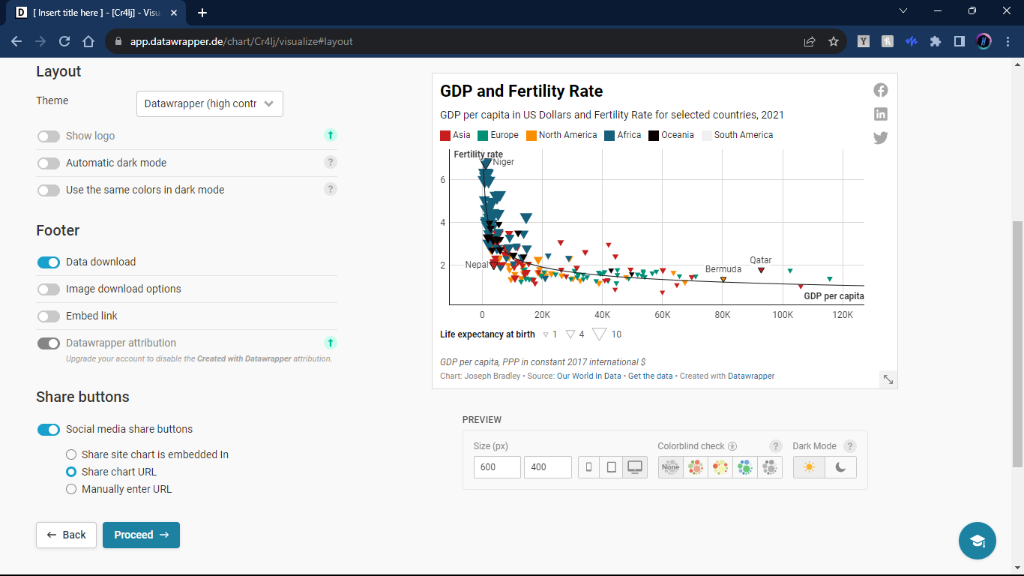Select the mobile phone preview size icon
The width and height of the screenshot is (1024, 576).
pos(588,467)
